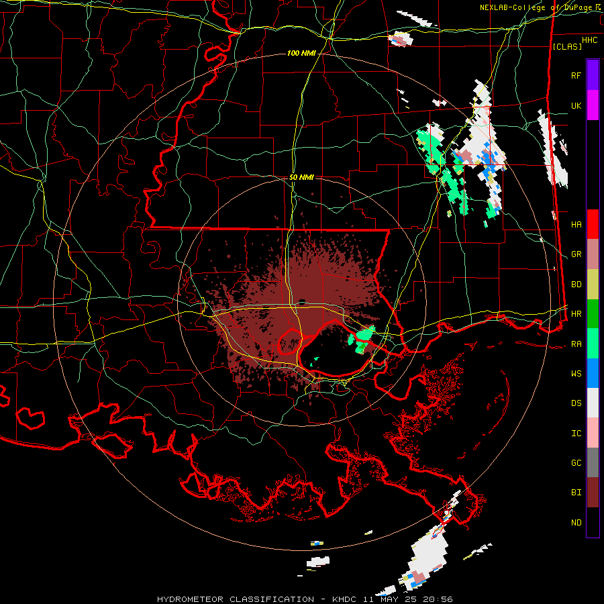Click the 'DS' legend label

576,403
